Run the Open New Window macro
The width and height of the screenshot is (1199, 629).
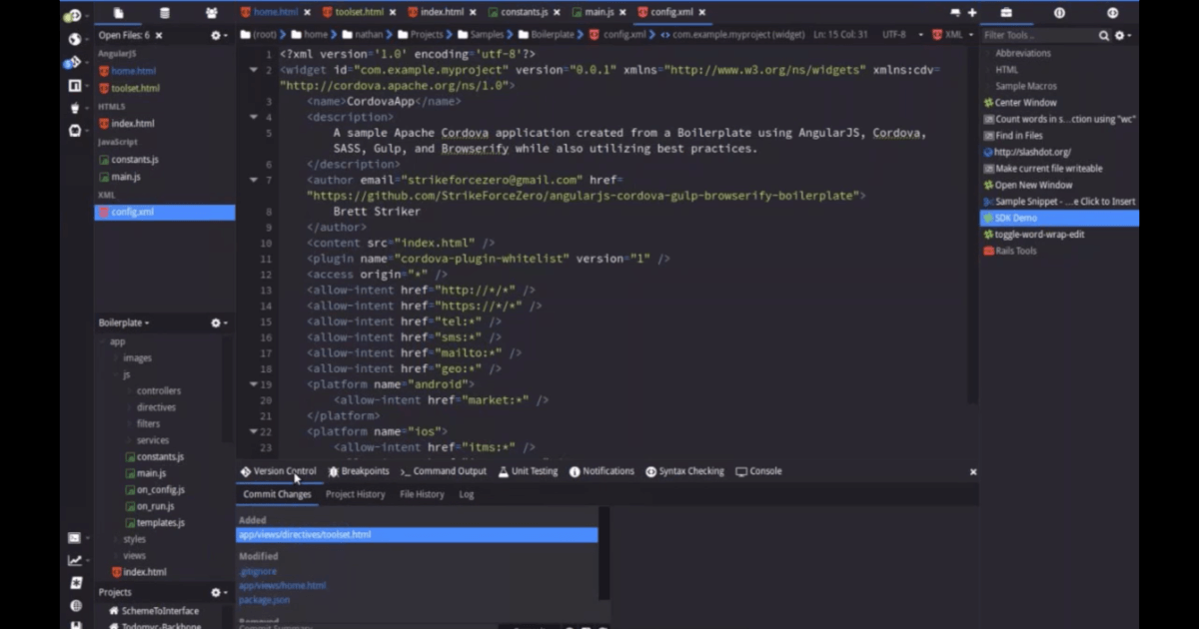pyautogui.click(x=1027, y=185)
